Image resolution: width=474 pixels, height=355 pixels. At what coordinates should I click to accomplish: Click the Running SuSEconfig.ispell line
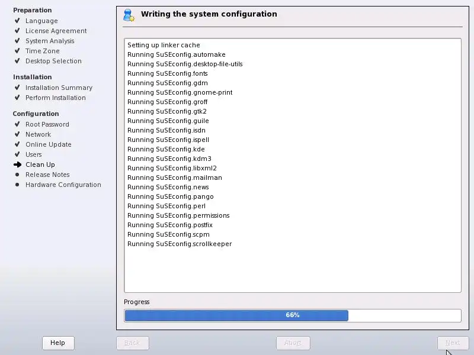[168, 140]
